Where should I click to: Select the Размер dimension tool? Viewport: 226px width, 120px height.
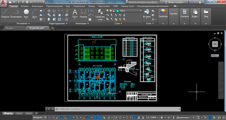click(x=83, y=14)
